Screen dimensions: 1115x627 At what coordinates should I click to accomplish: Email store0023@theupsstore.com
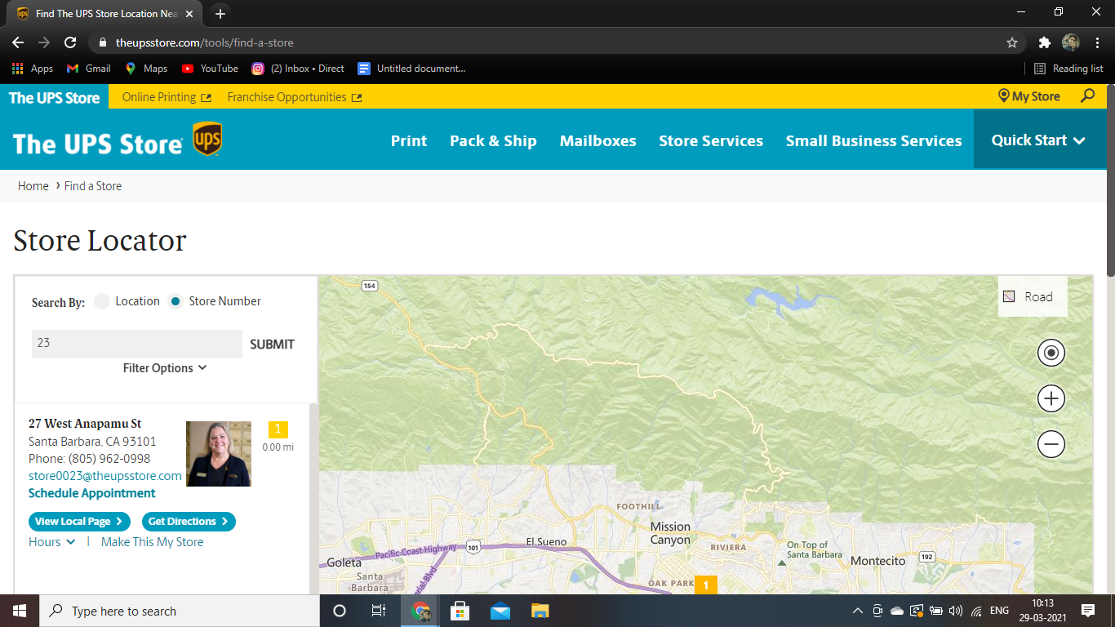[105, 476]
